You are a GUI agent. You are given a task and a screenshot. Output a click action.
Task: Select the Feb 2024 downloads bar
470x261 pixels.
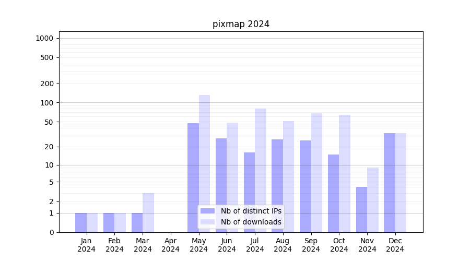pos(120,223)
